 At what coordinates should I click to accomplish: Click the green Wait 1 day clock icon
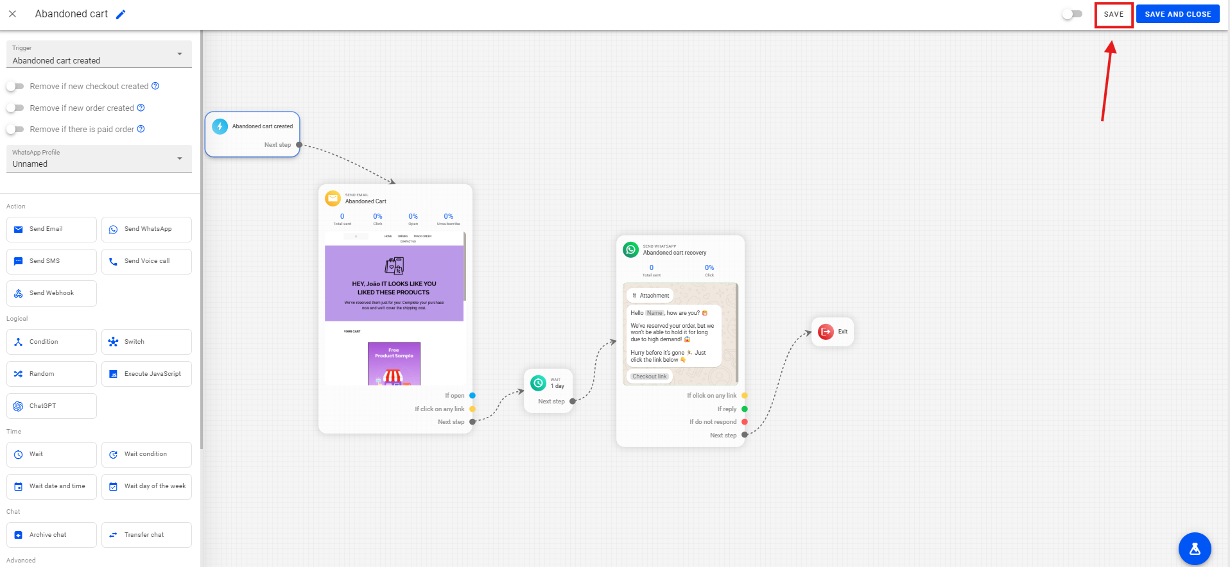pyautogui.click(x=538, y=383)
